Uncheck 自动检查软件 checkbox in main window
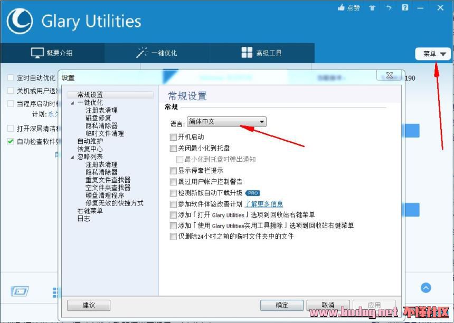454x323 pixels. point(11,142)
